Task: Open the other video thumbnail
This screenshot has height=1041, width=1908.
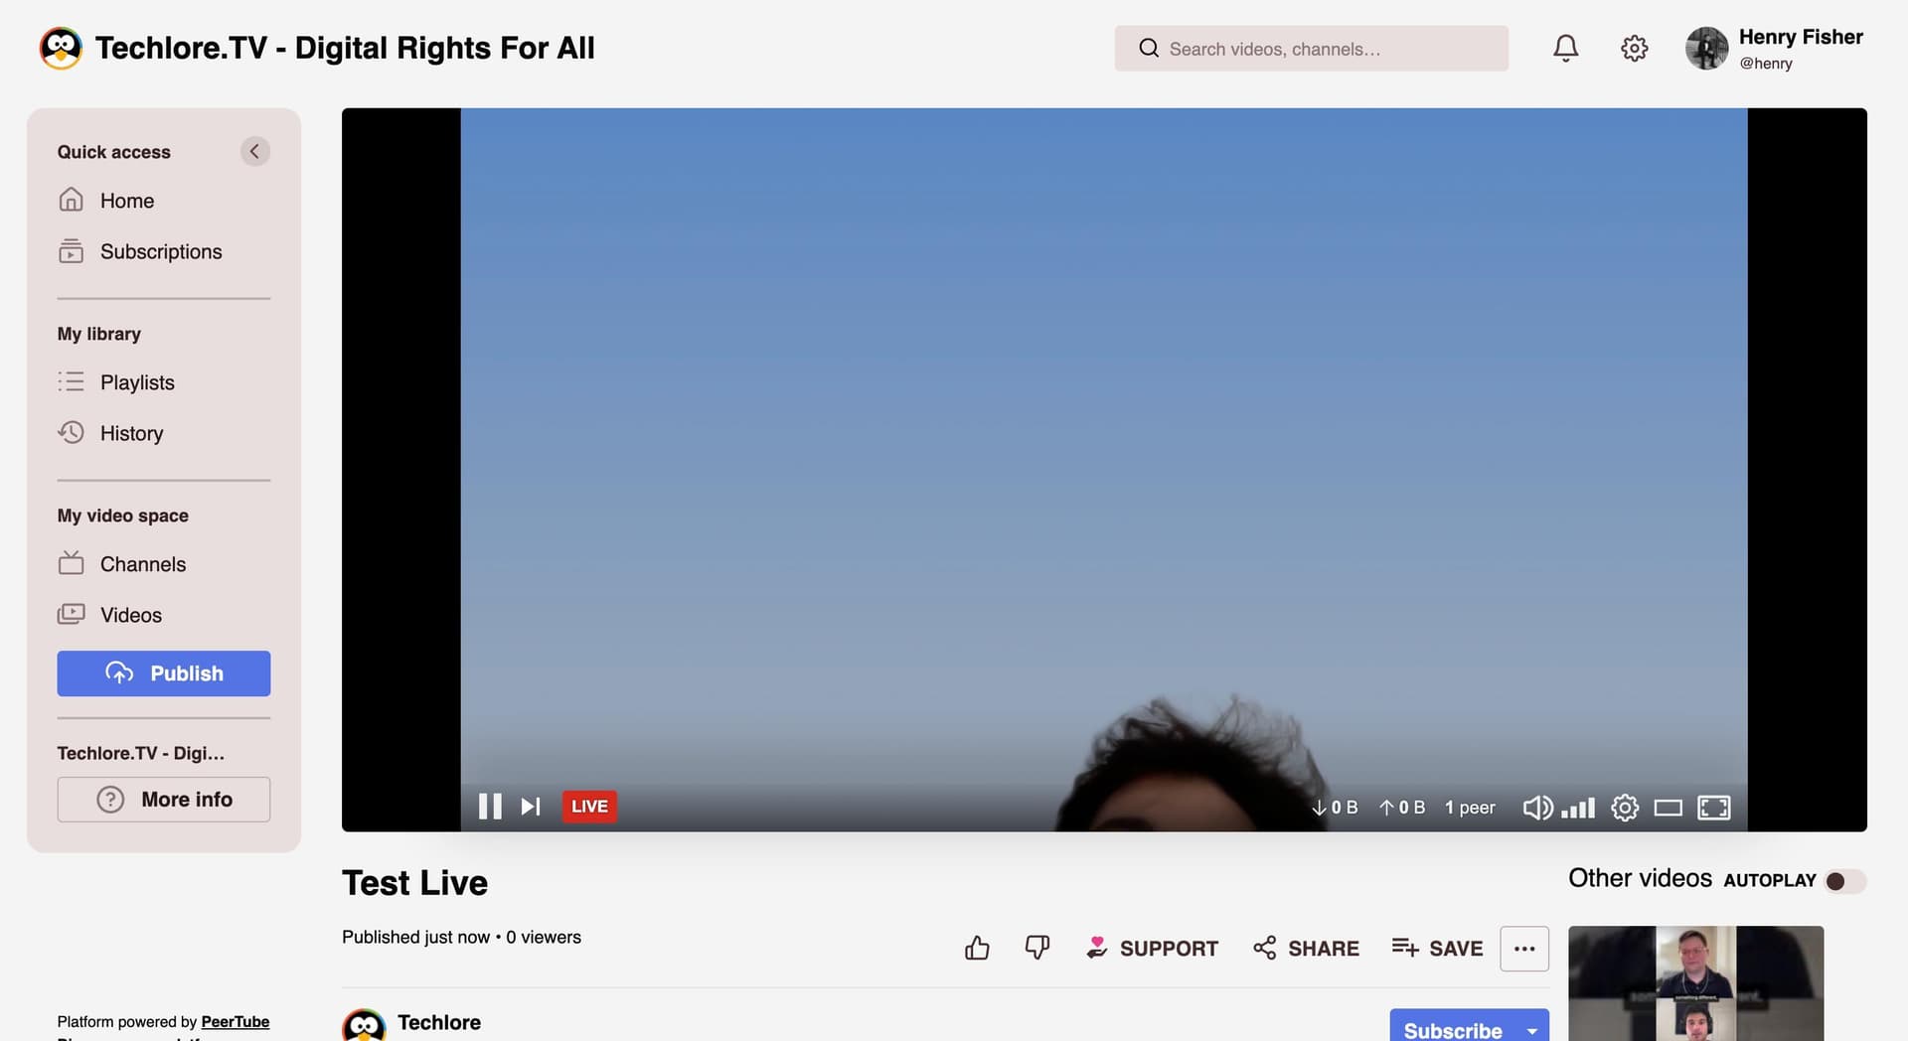Action: pos(1696,983)
